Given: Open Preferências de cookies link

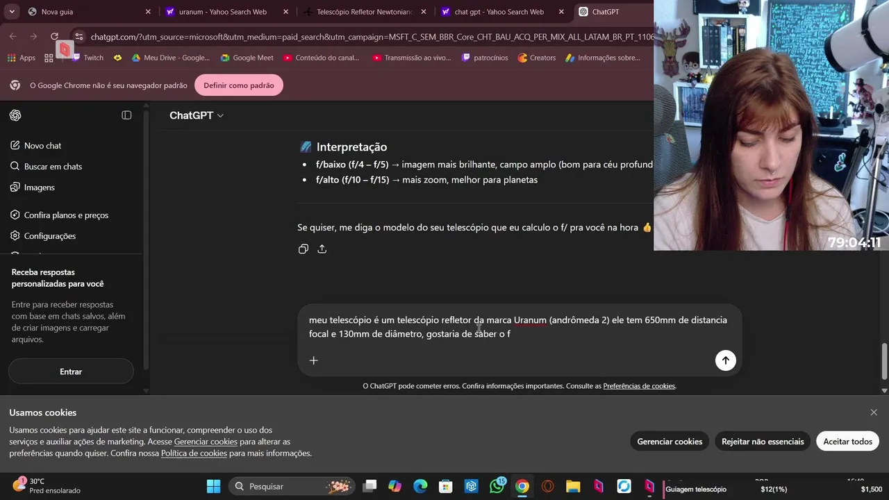Looking at the screenshot, I should coord(639,386).
